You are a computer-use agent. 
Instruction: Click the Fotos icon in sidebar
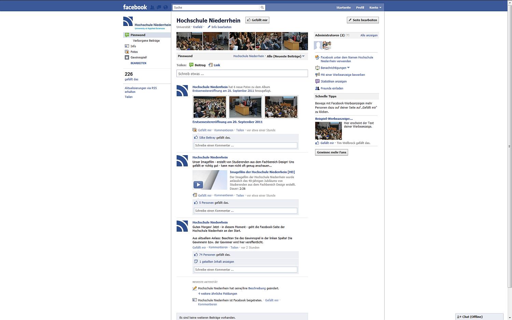[127, 52]
